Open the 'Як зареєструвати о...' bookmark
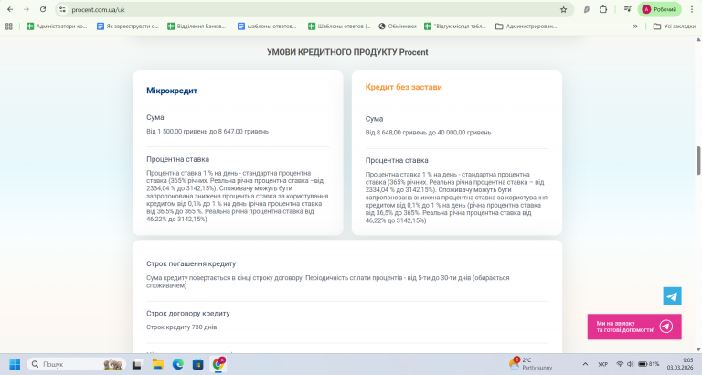Screen dimensions: 702x375 pos(128,27)
